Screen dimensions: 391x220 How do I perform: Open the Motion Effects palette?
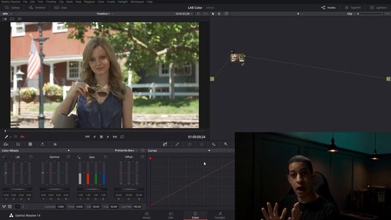pyautogui.click(x=55, y=144)
